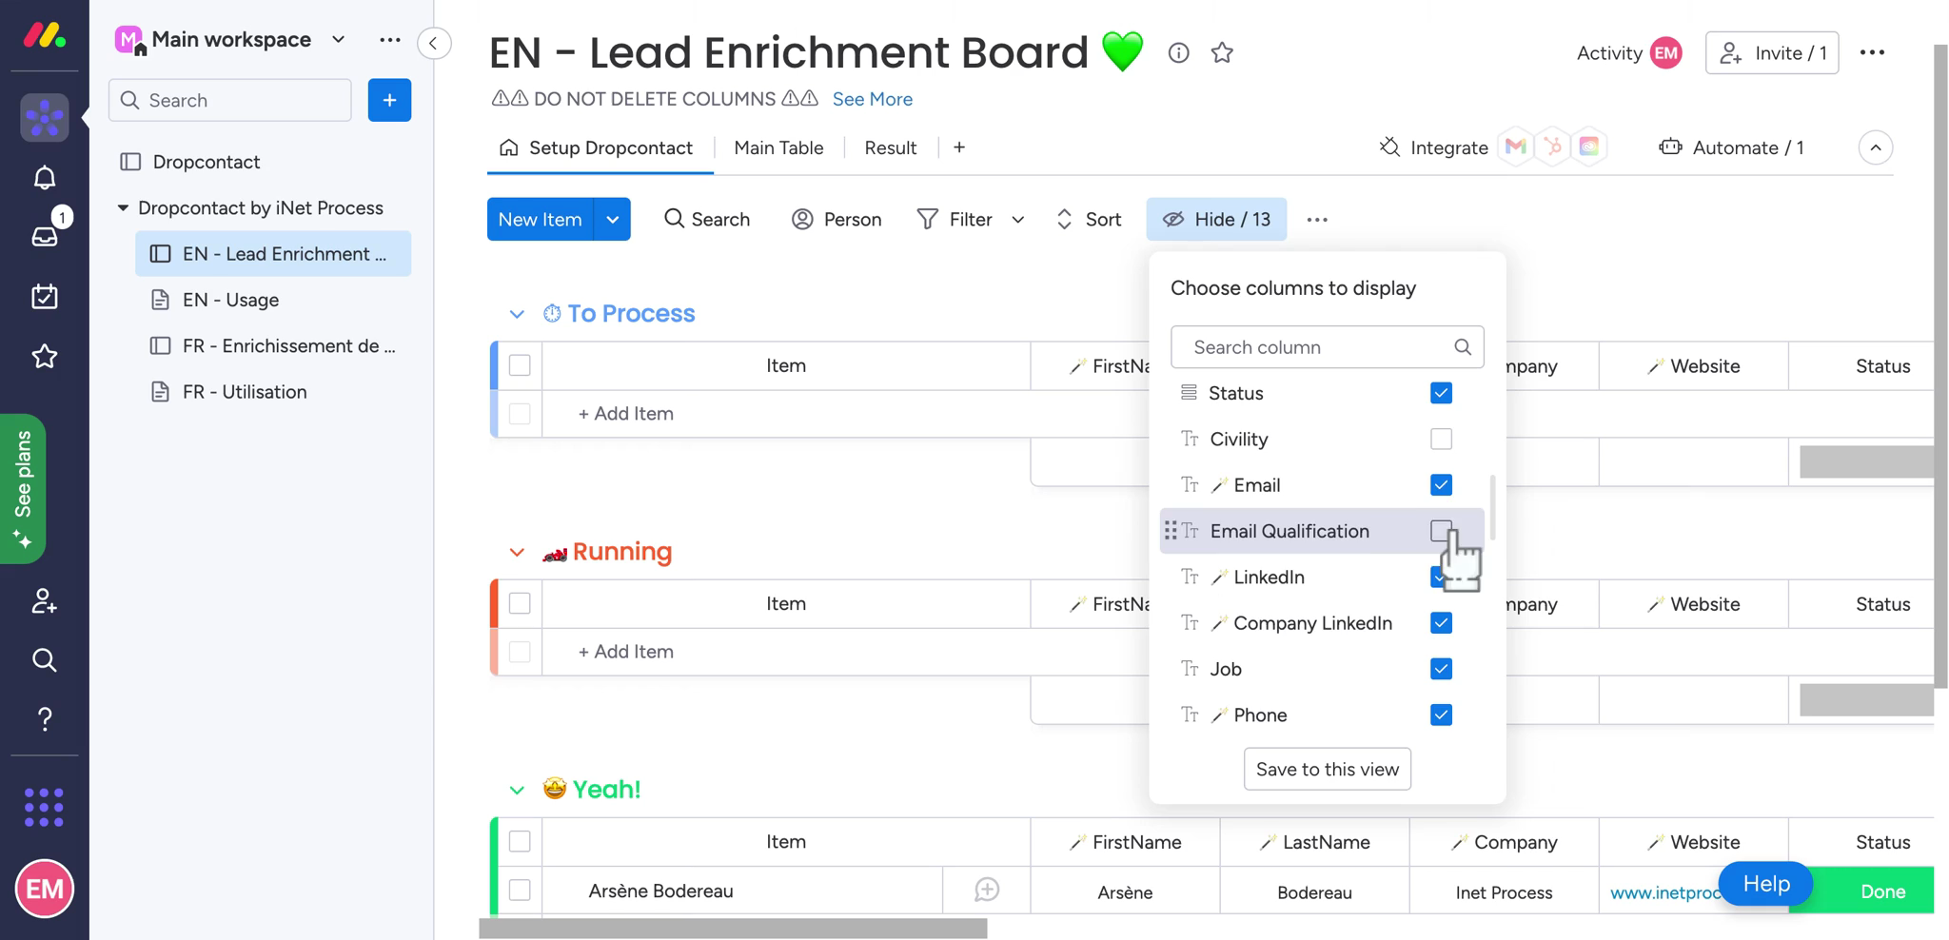Open the work management product icon
The image size is (1949, 940).
(x=44, y=118)
